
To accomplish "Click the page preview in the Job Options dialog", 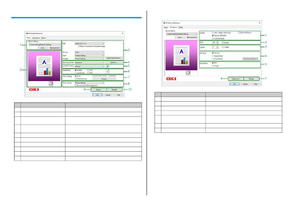I will point(181,55).
